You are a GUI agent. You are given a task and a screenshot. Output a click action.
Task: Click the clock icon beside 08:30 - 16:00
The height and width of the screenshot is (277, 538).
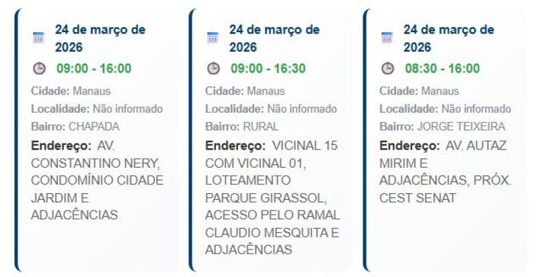387,68
